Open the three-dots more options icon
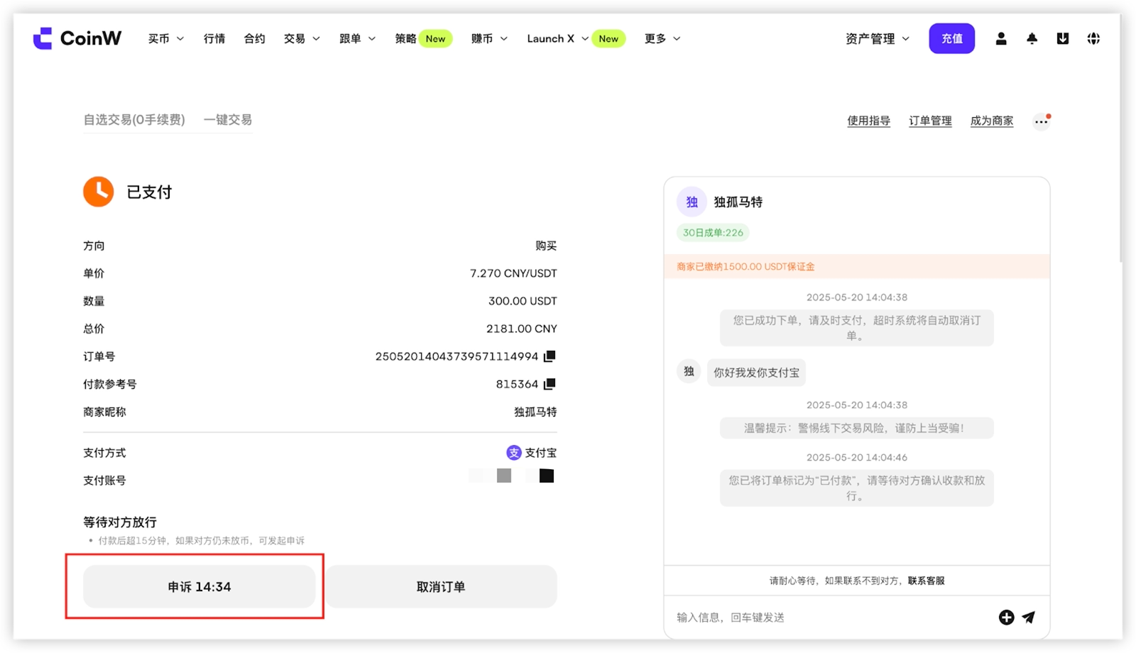 1042,121
